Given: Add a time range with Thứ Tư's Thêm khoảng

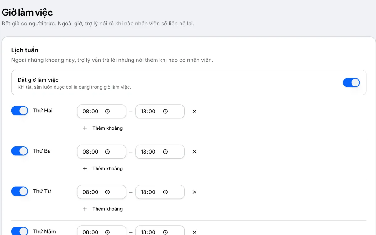Looking at the screenshot, I should [102, 209].
